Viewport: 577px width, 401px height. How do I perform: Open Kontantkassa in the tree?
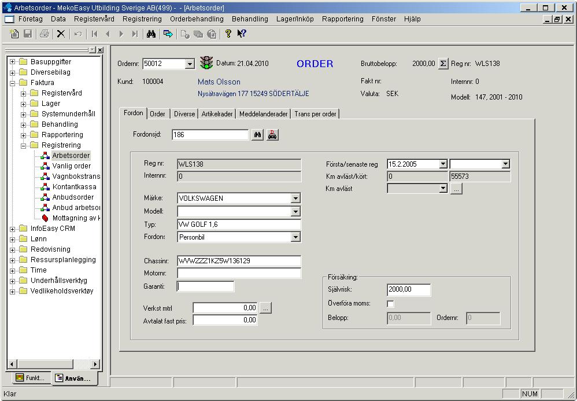(x=75, y=187)
